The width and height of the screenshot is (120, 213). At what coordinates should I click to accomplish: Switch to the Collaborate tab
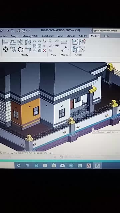click(x=48, y=36)
